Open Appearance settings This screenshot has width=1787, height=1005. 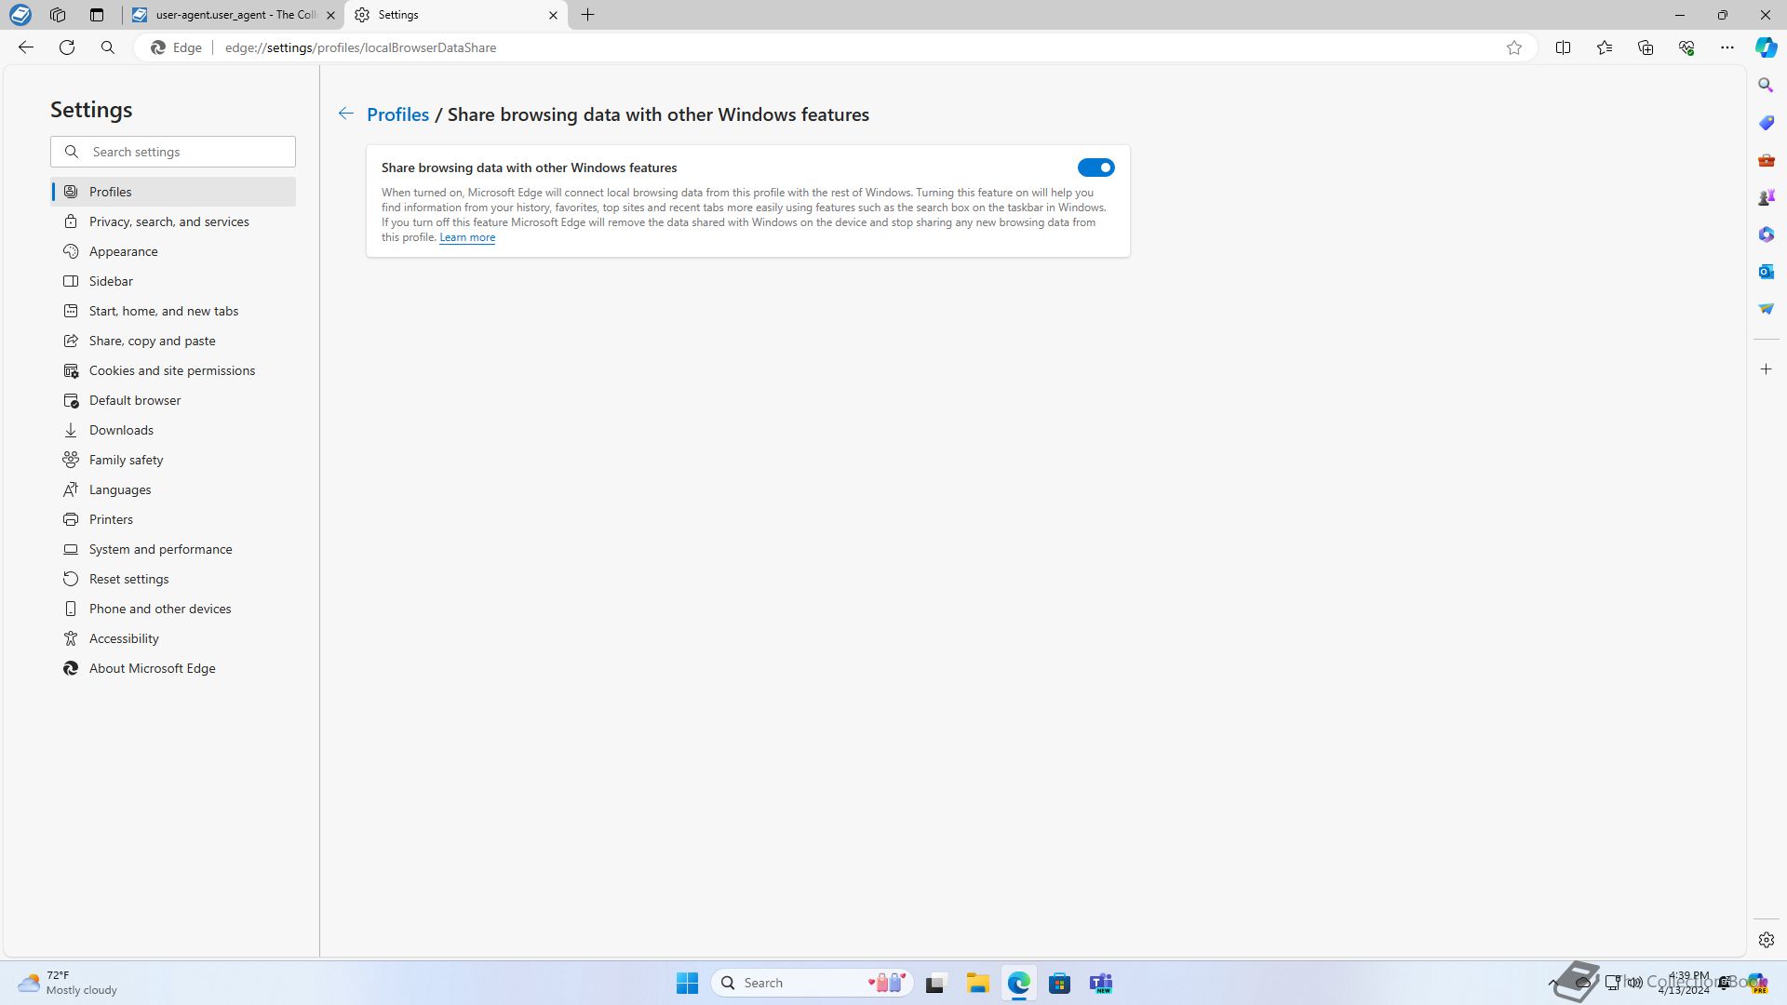click(173, 251)
